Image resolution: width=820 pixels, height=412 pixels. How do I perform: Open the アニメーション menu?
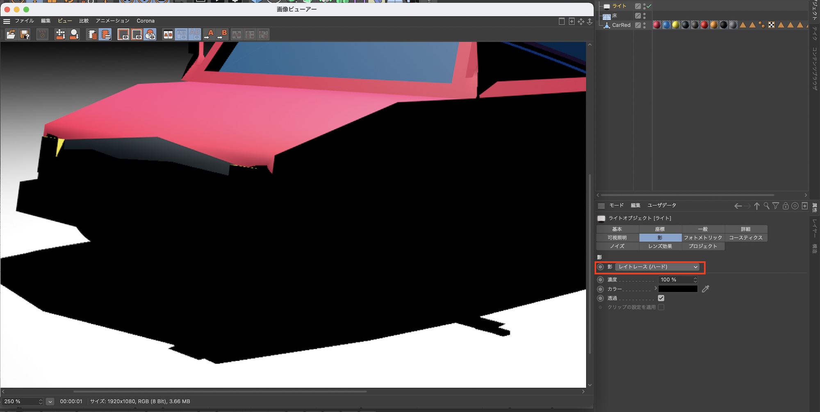112,21
